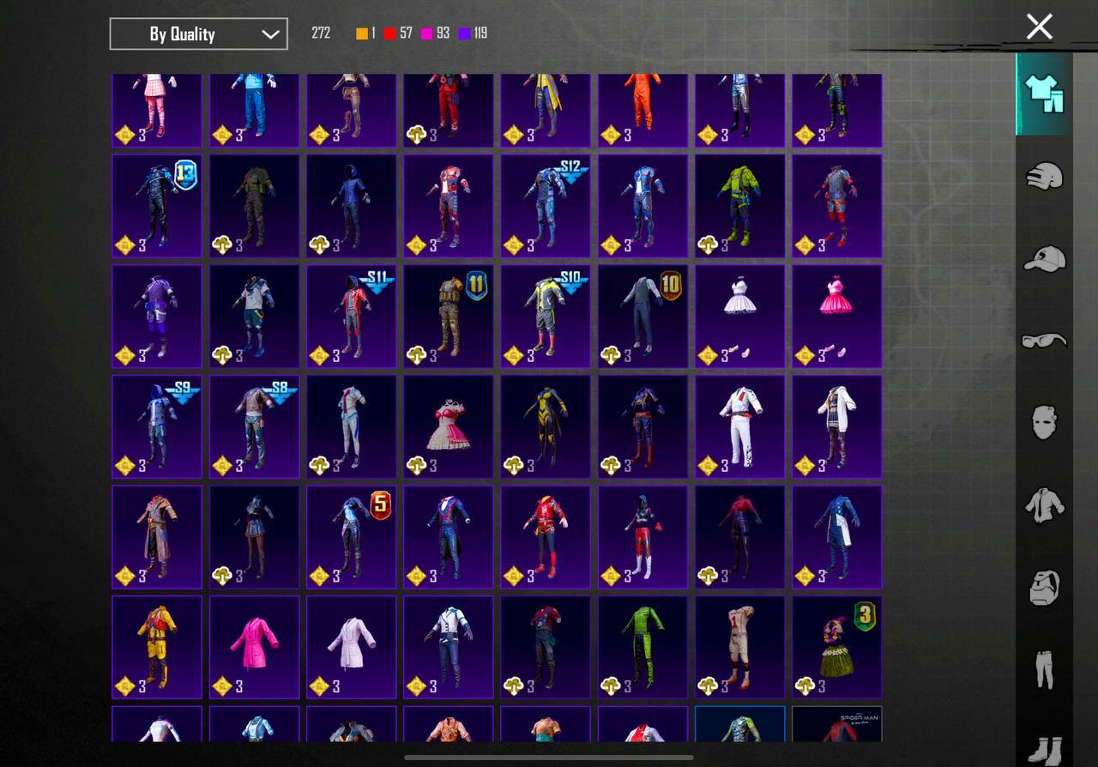Select the S12 season outfit
Image resolution: width=1098 pixels, height=767 pixels.
pyautogui.click(x=546, y=206)
